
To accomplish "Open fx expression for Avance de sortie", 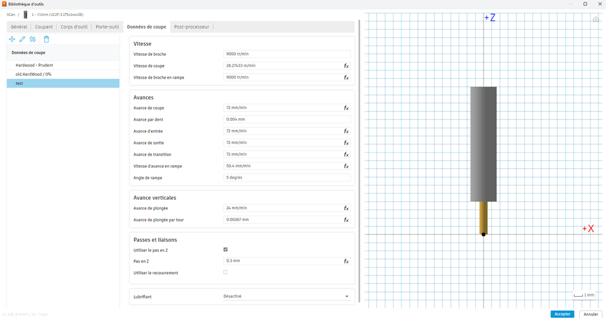I will pyautogui.click(x=346, y=143).
